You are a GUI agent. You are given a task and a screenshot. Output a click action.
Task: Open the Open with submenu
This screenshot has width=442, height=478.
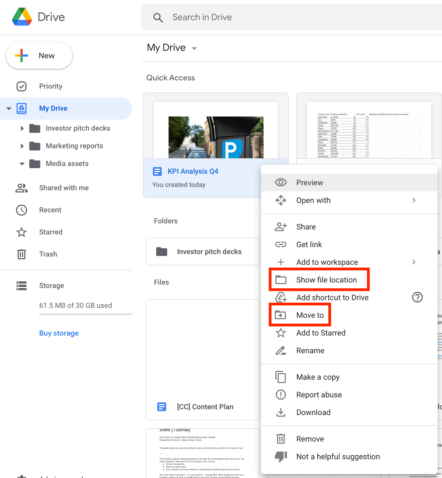click(313, 200)
